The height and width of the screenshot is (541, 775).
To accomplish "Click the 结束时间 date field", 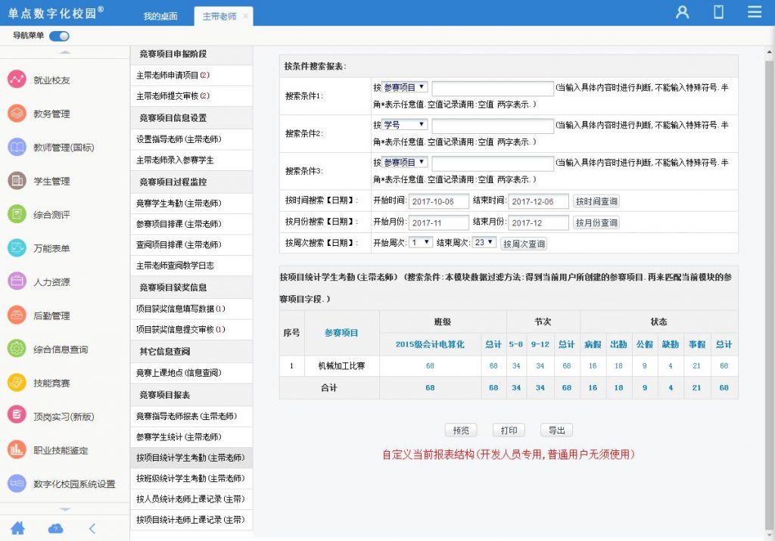I will [x=538, y=201].
